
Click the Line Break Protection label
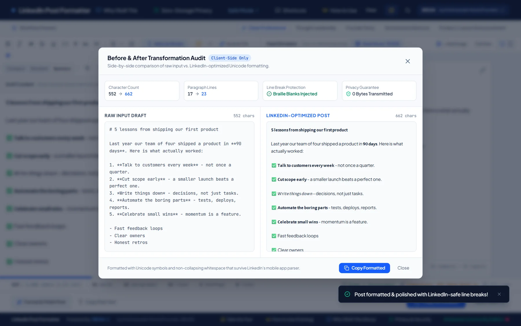pos(286,87)
